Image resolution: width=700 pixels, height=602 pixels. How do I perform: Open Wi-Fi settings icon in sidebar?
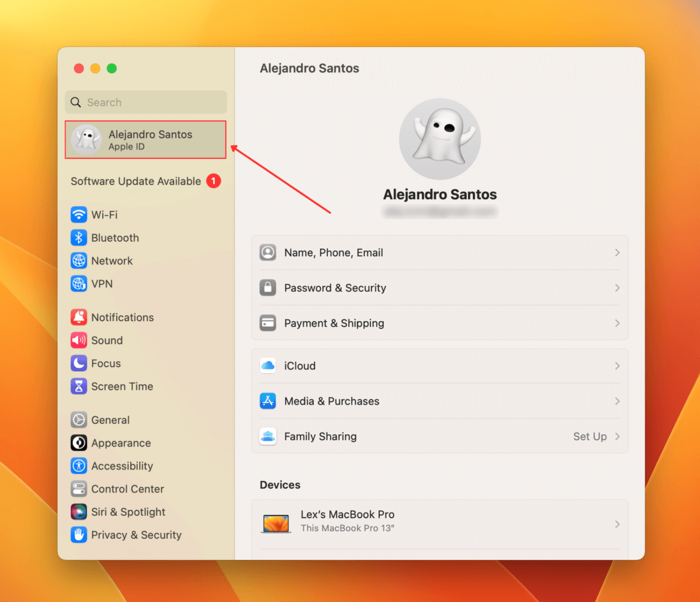tap(79, 214)
